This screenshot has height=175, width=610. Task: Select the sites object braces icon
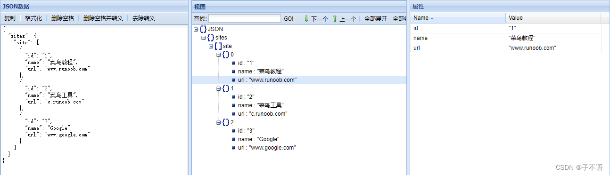tap(211, 38)
